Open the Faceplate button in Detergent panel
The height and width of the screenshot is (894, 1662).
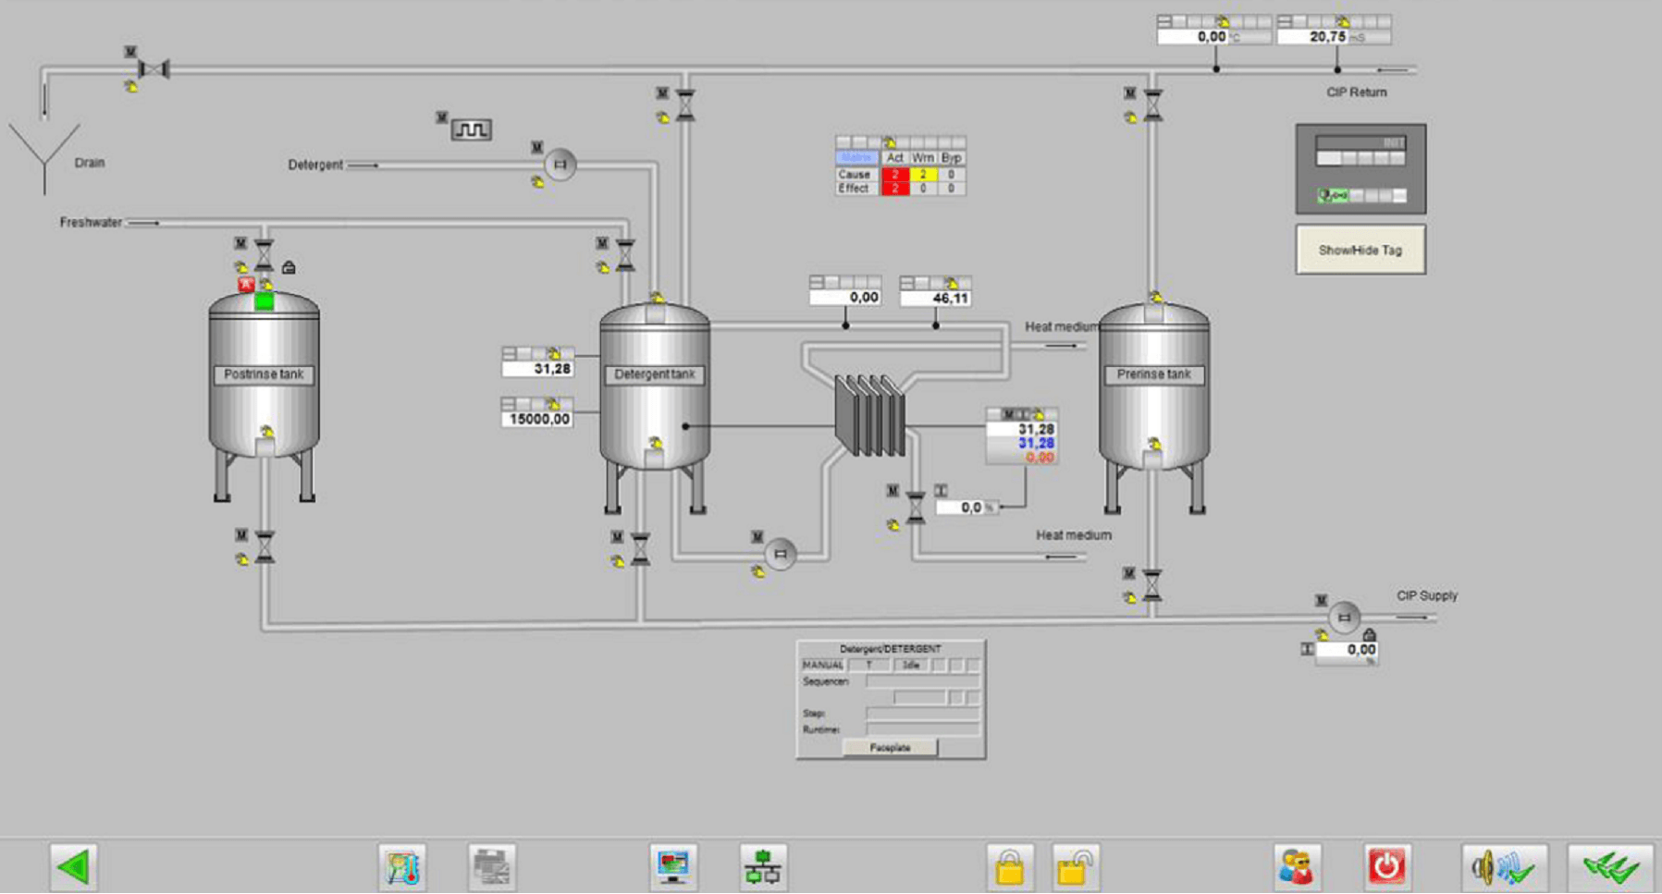[x=890, y=747]
